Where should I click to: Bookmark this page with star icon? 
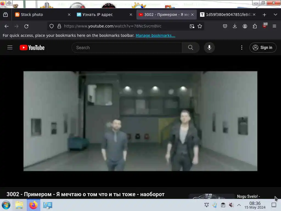click(200, 26)
